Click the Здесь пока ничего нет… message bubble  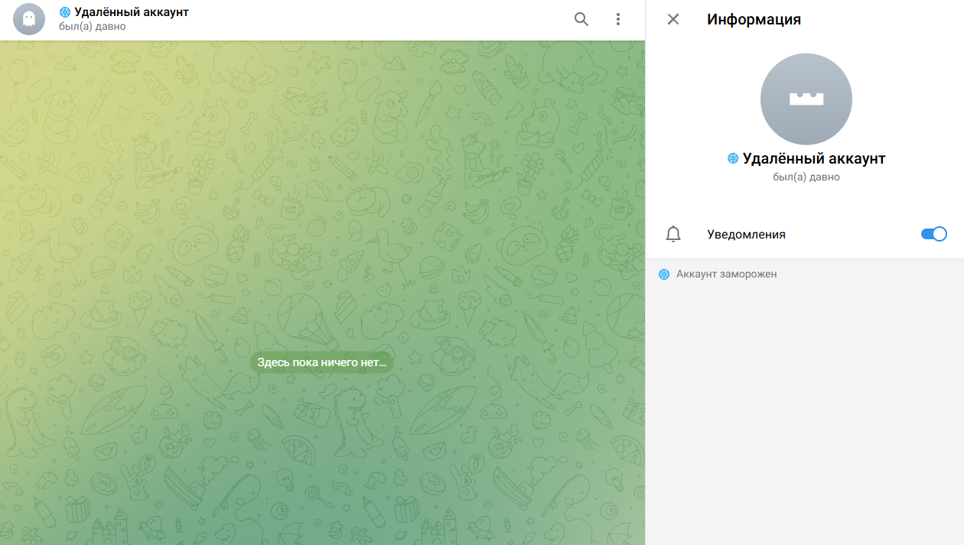[x=322, y=363]
